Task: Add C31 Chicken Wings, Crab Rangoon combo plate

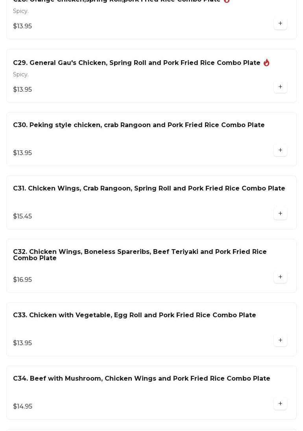Action: [280, 213]
